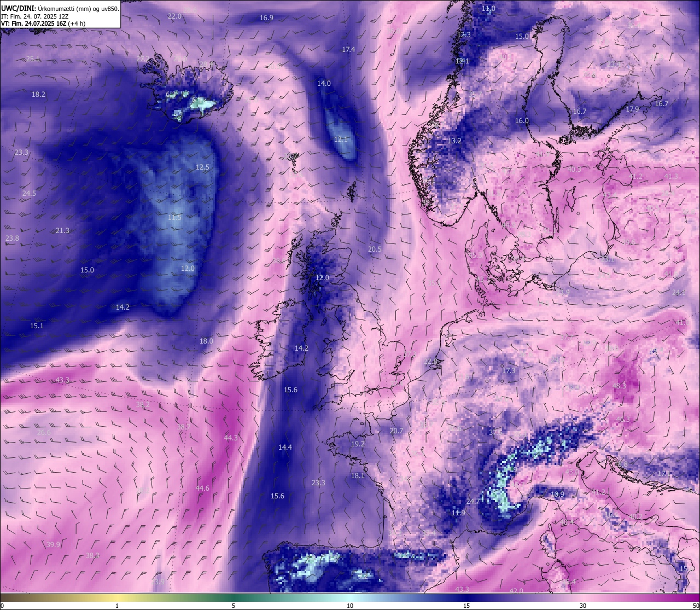Click the 13.2 value label
This screenshot has height=610, width=700.
(455, 141)
